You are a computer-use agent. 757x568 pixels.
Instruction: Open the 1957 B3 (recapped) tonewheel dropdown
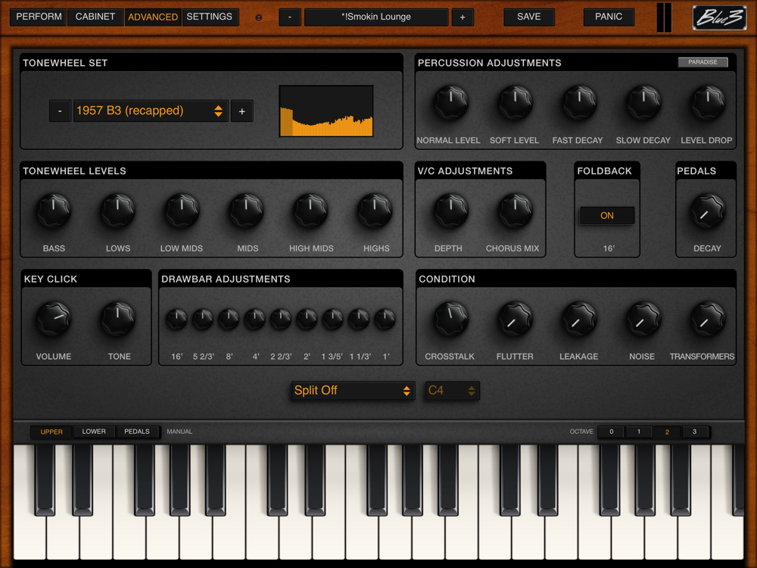pyautogui.click(x=150, y=111)
